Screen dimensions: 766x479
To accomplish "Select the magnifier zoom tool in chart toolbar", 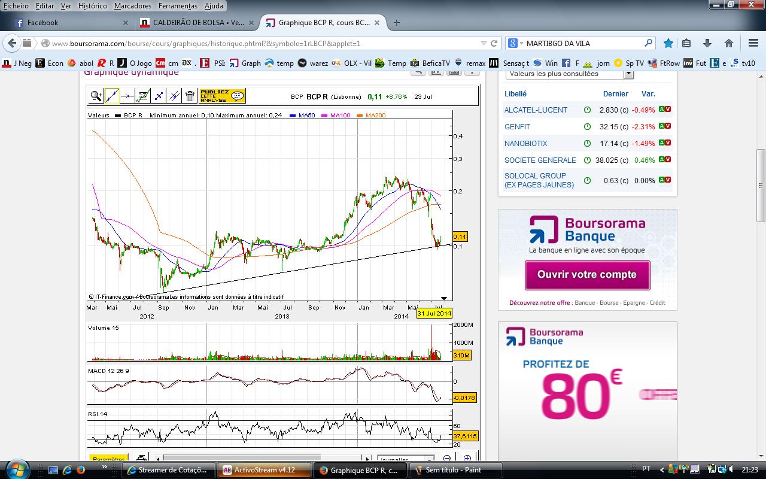I will [96, 96].
